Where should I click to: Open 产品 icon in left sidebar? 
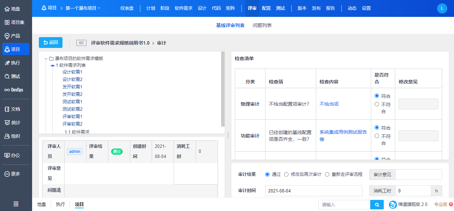pyautogui.click(x=7, y=36)
